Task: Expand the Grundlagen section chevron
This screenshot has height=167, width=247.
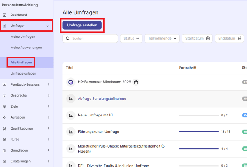Action: click(49, 150)
